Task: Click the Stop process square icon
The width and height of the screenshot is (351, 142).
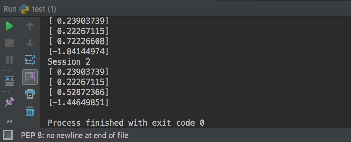Action: pyautogui.click(x=10, y=43)
